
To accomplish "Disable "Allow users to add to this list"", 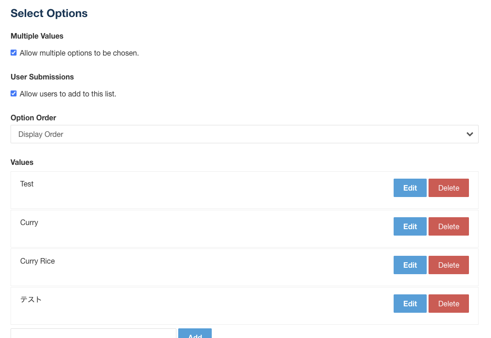I will (13, 93).
